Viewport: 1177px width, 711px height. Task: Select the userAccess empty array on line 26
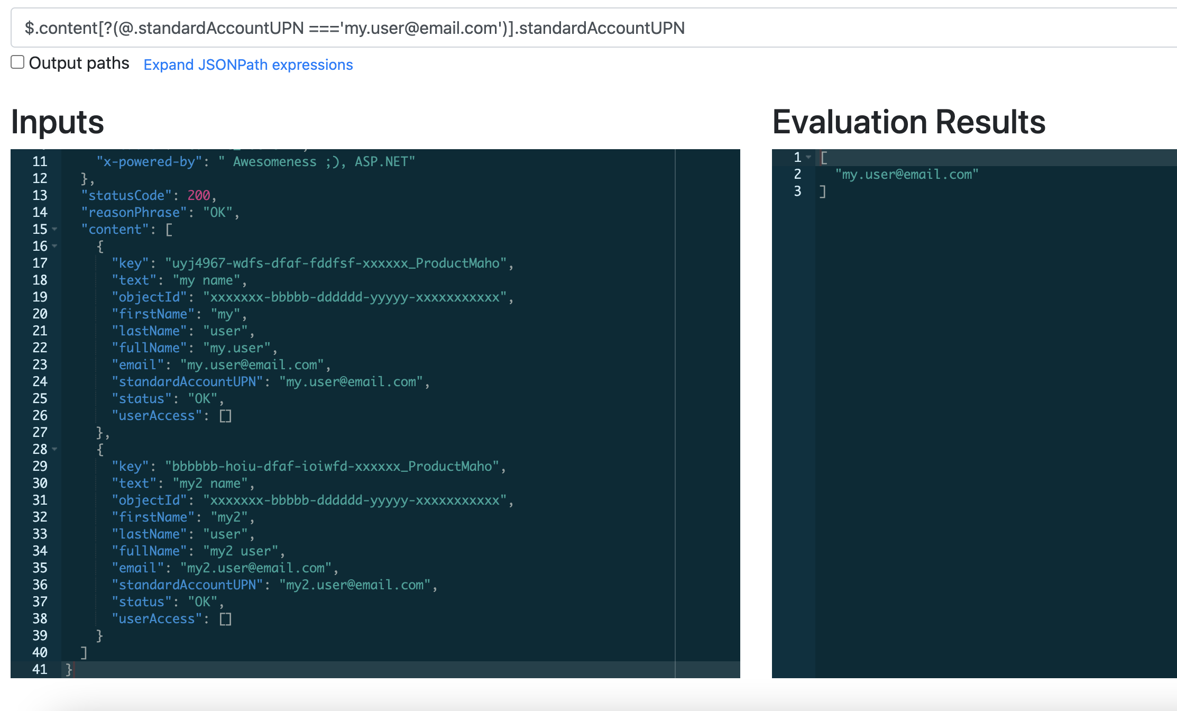click(225, 415)
